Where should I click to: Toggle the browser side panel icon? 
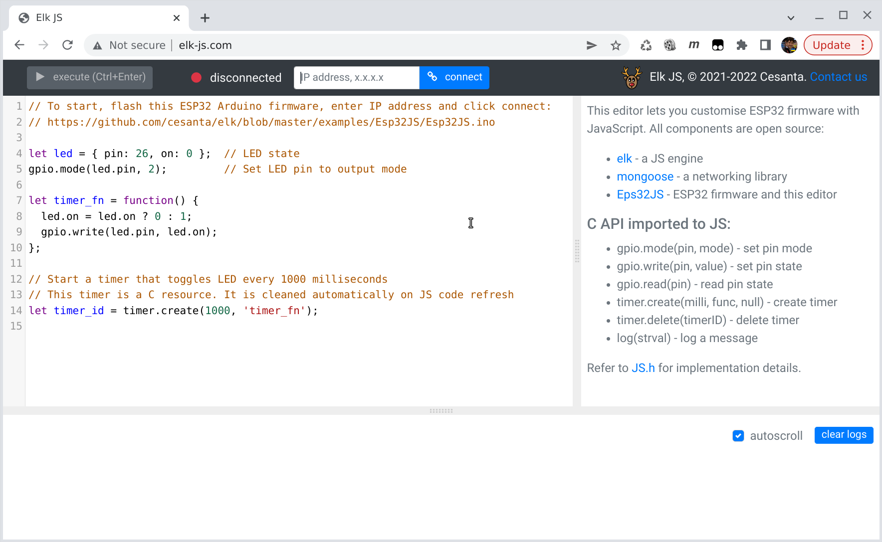766,45
